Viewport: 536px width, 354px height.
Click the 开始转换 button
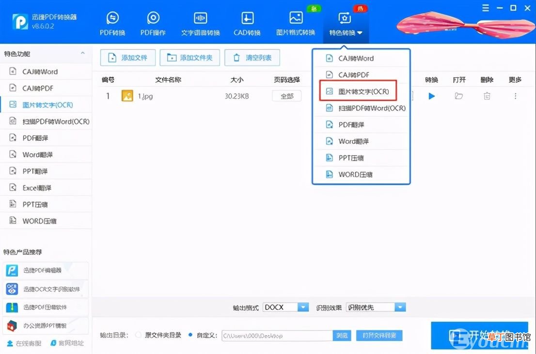coord(480,336)
